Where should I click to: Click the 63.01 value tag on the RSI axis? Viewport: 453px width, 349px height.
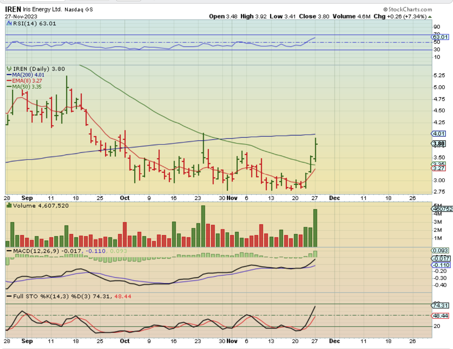click(440, 37)
